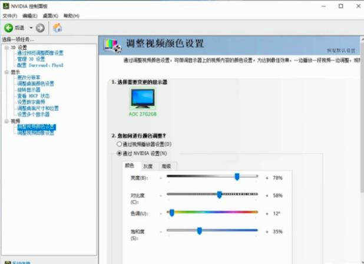Open 调整视频图像设置 task

point(35,133)
